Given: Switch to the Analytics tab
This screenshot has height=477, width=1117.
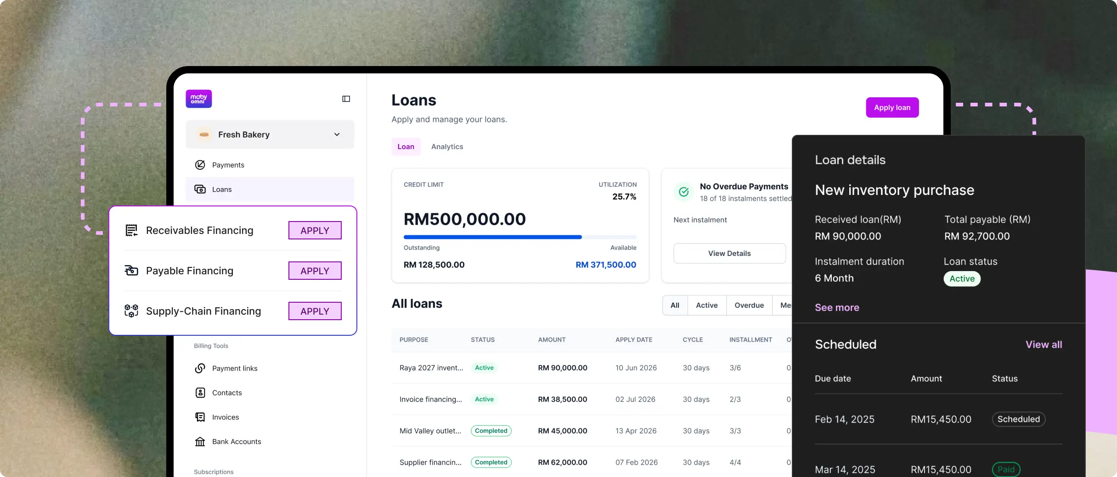Looking at the screenshot, I should pyautogui.click(x=447, y=147).
